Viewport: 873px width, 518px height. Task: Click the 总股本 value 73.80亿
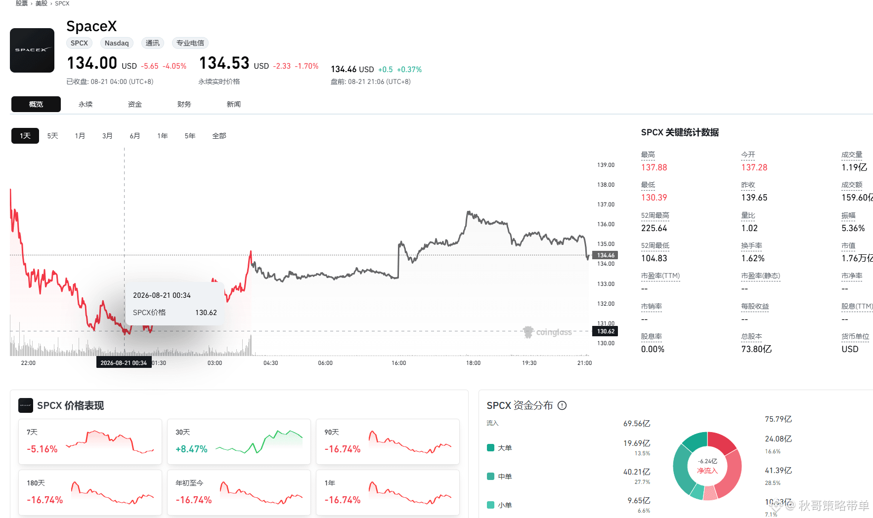pos(756,349)
